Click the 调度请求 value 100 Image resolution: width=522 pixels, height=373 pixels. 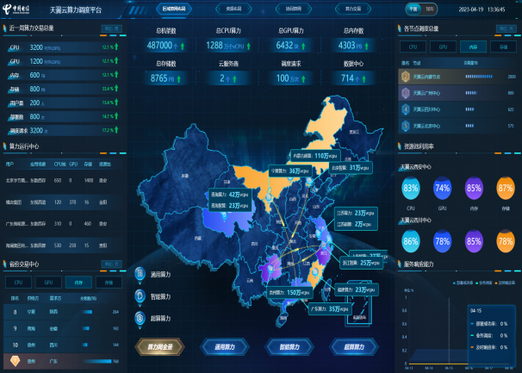pos(283,78)
